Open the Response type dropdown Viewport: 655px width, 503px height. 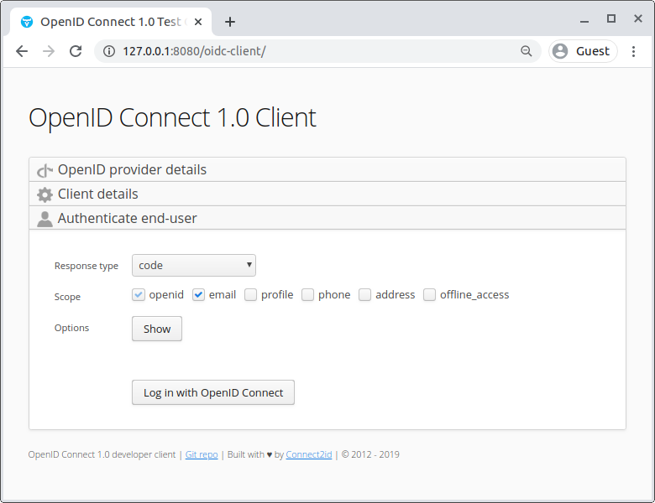coord(194,266)
